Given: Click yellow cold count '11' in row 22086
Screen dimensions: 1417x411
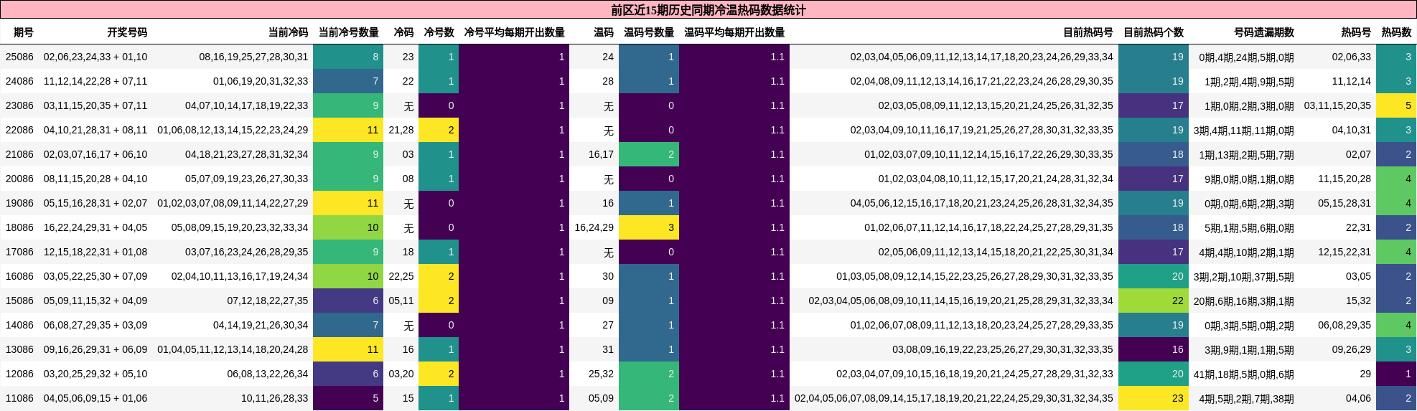Looking at the screenshot, I should tap(348, 130).
